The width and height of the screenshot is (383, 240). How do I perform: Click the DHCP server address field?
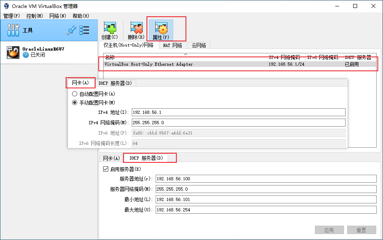click(x=266, y=179)
